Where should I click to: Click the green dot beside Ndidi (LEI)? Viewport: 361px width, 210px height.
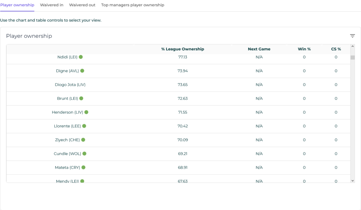[81, 57]
